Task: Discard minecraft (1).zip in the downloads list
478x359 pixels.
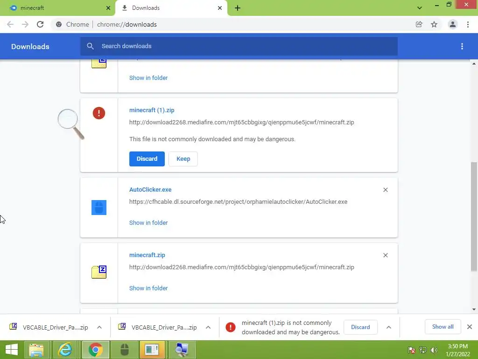Action: click(147, 159)
